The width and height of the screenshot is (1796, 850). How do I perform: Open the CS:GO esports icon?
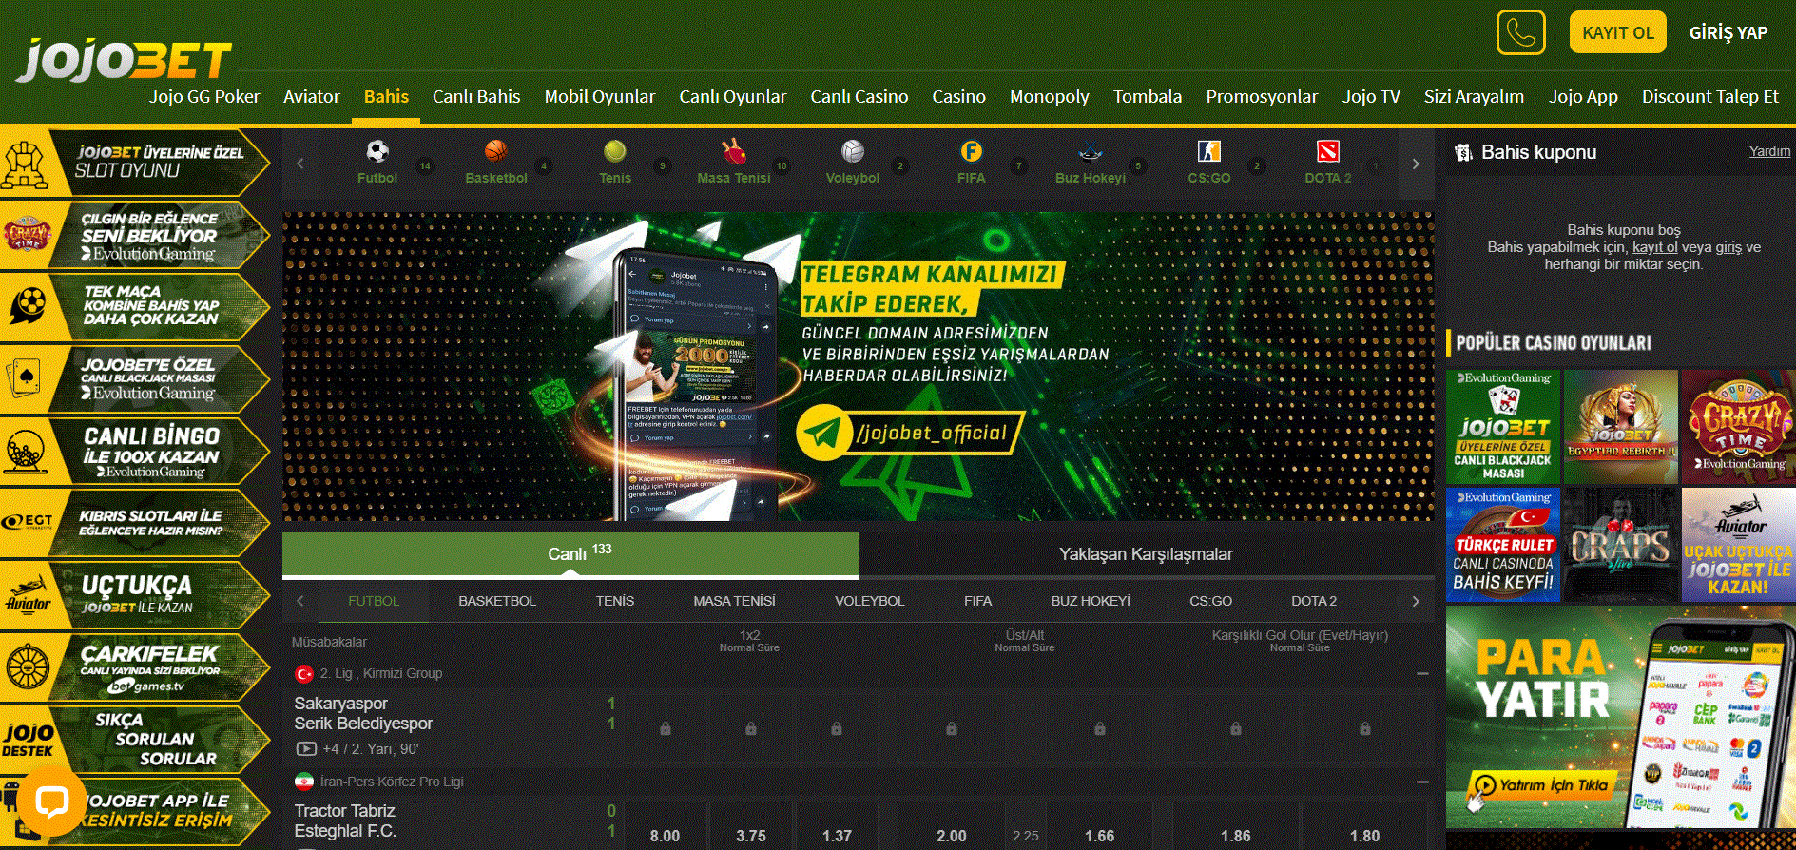(1208, 152)
